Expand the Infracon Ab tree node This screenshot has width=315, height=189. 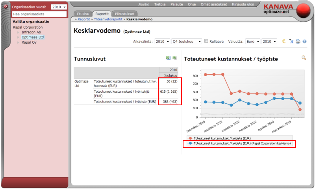18,32
